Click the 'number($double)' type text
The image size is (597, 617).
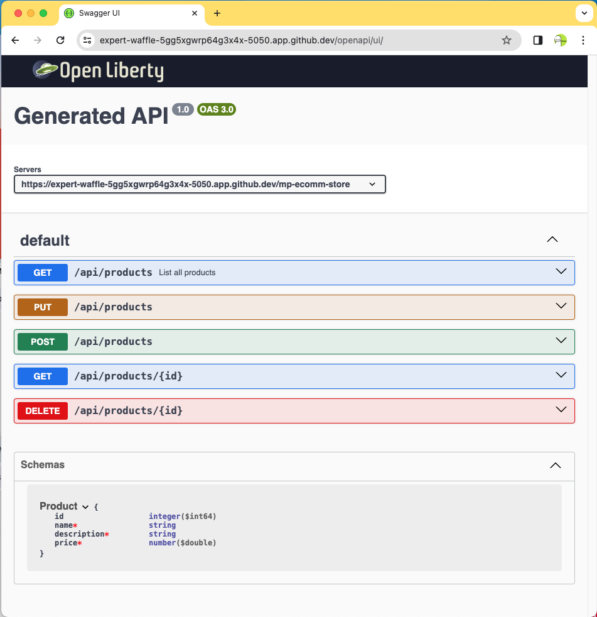point(182,543)
